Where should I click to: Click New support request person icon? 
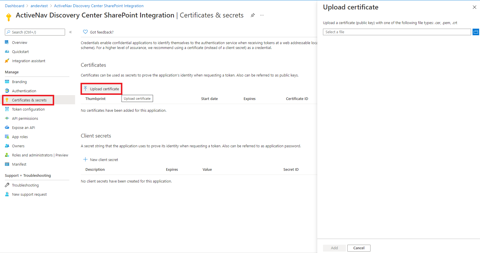7,194
